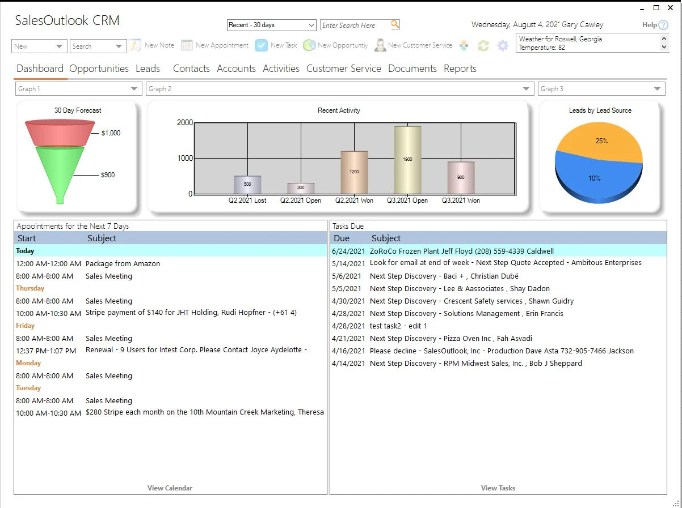Viewport: 682px width, 508px height.
Task: Open settings via the gear icon
Action: [502, 45]
